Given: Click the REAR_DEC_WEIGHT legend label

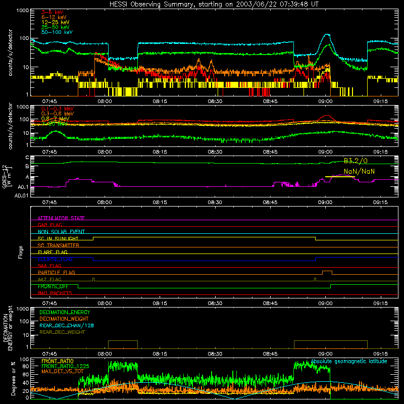Looking at the screenshot, I should 62,332.
